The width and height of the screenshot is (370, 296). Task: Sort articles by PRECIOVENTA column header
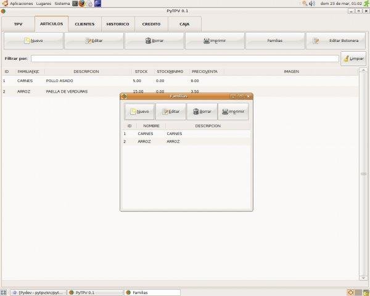click(x=203, y=72)
